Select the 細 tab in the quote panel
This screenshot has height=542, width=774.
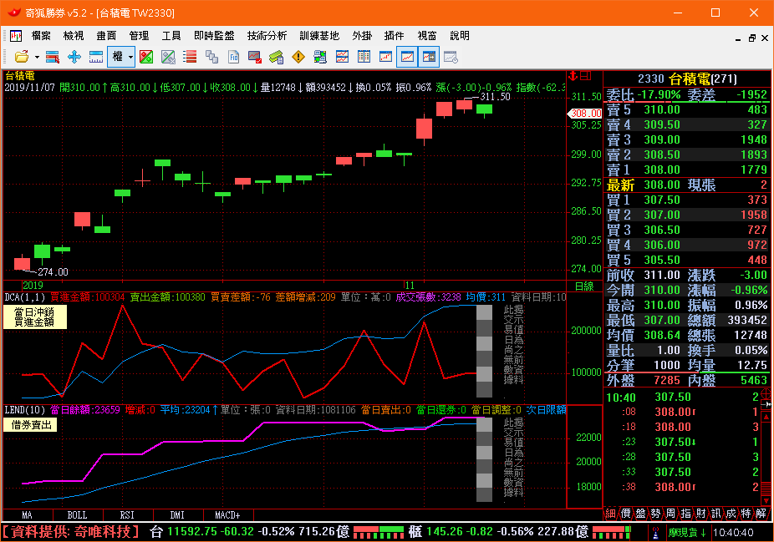coord(611,514)
